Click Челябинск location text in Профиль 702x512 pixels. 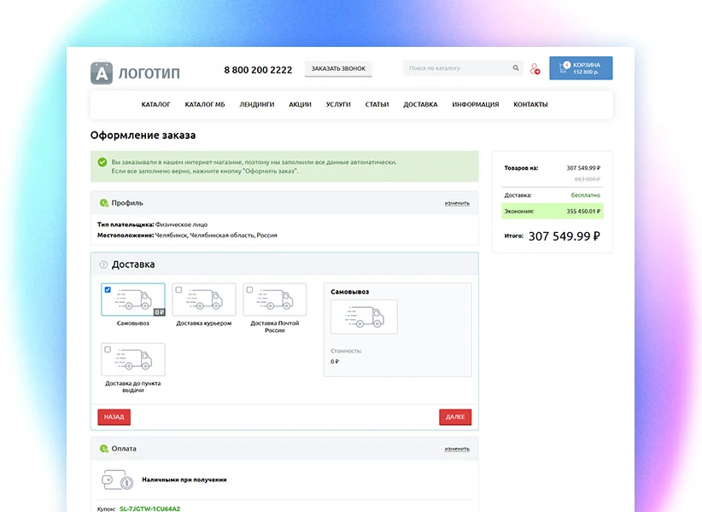point(216,236)
